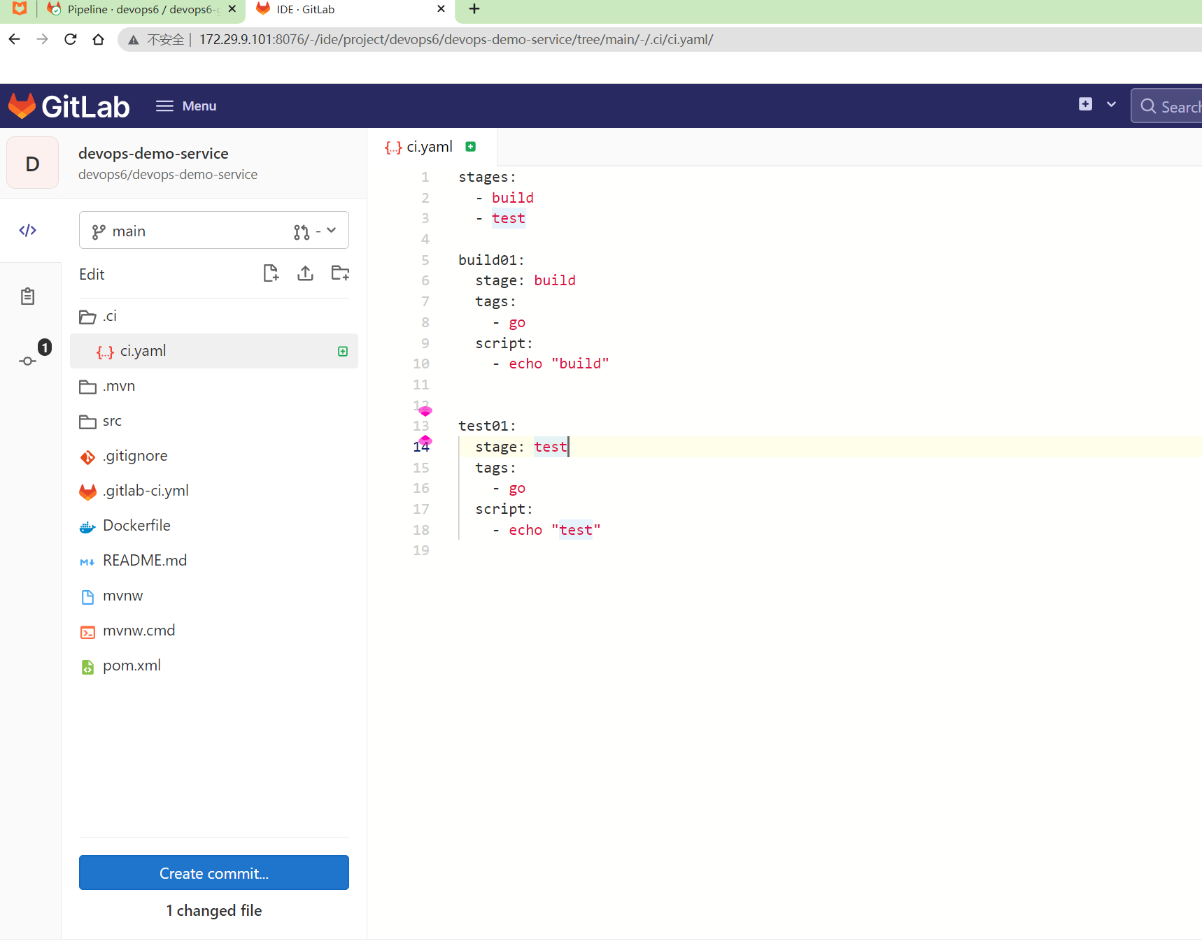Click the markdown icon beside README.md
This screenshot has width=1202, height=941.
click(x=87, y=562)
